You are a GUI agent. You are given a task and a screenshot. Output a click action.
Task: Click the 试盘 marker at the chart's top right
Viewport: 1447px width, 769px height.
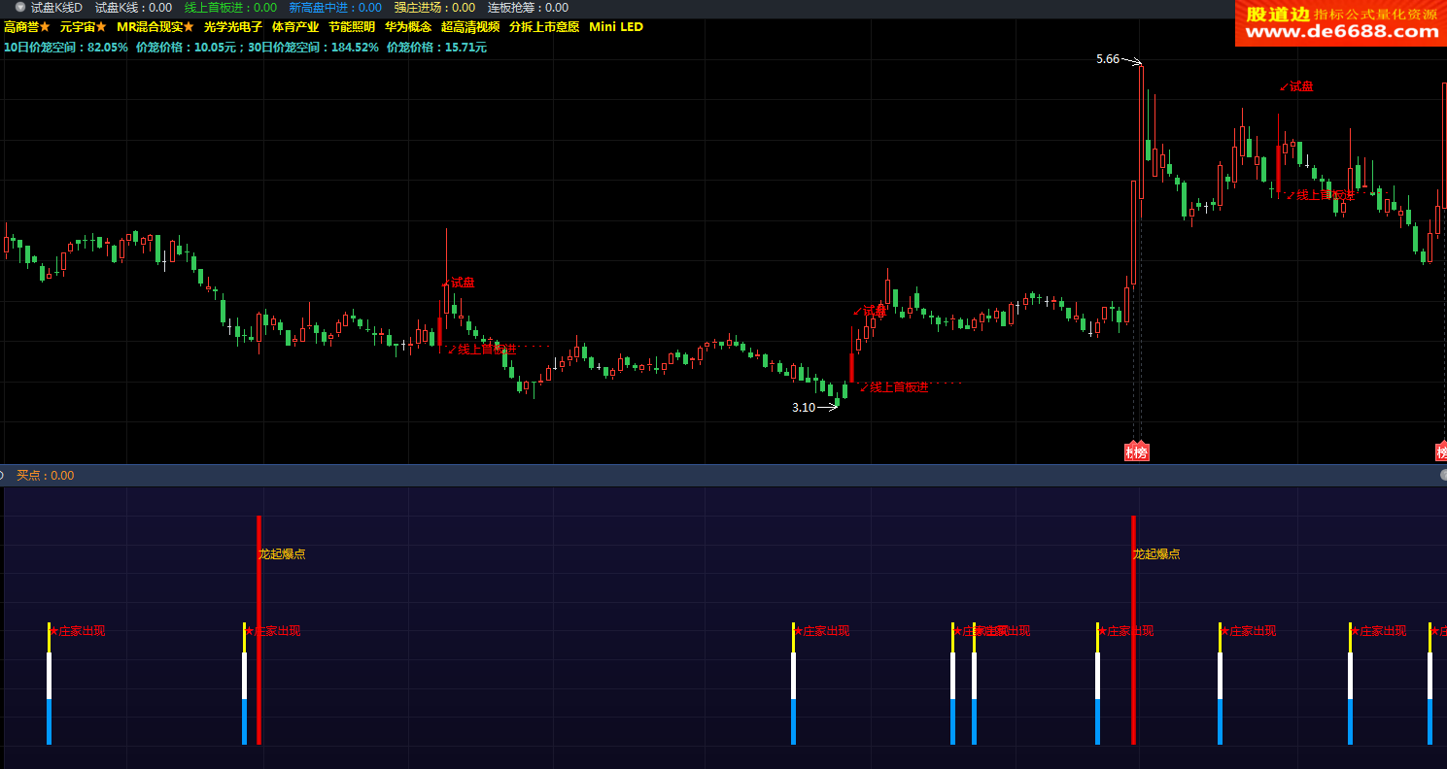(x=1300, y=86)
